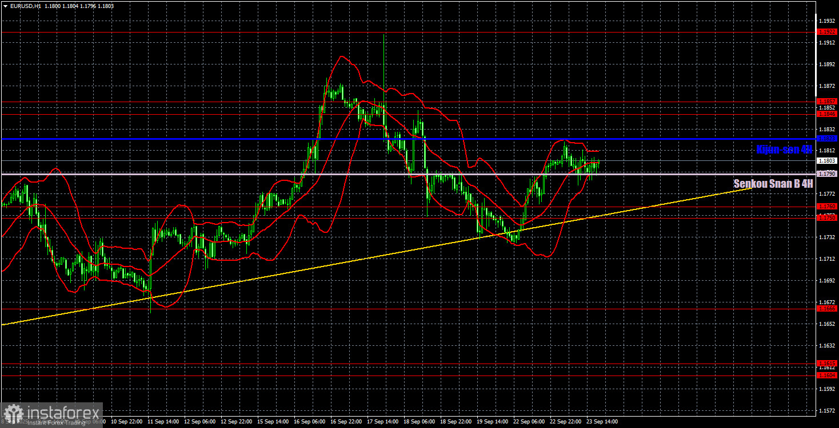Click the 1.1932 price axis label

click(827, 21)
